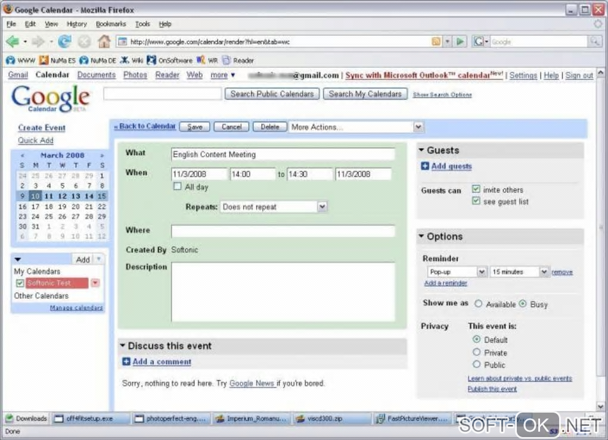Viewport: 608px width, 440px height.
Task: Open the NuMa DE bookmark
Action: point(98,60)
